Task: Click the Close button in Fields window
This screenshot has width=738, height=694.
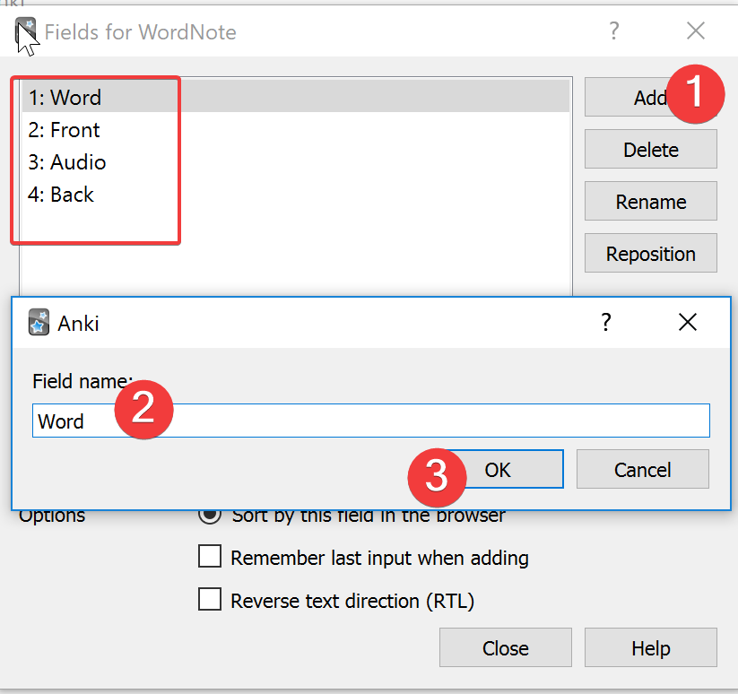Action: 506,647
